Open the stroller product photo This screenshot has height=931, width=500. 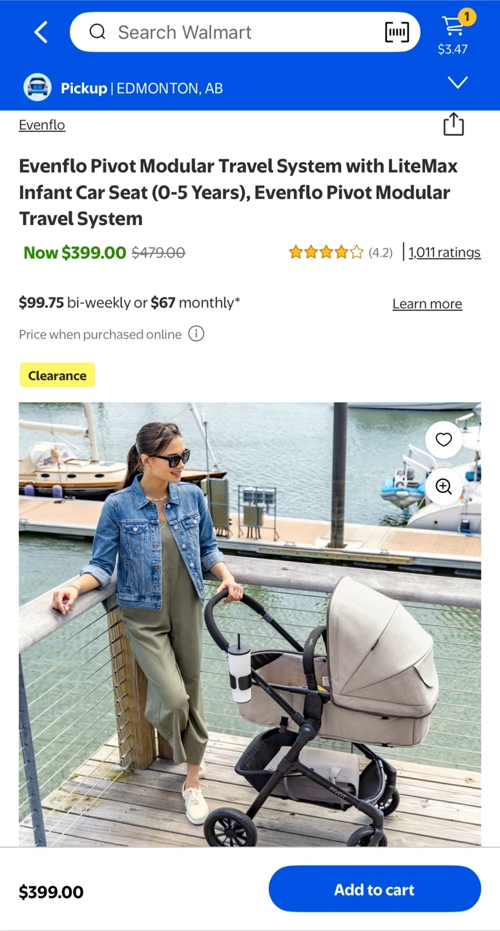(x=250, y=624)
